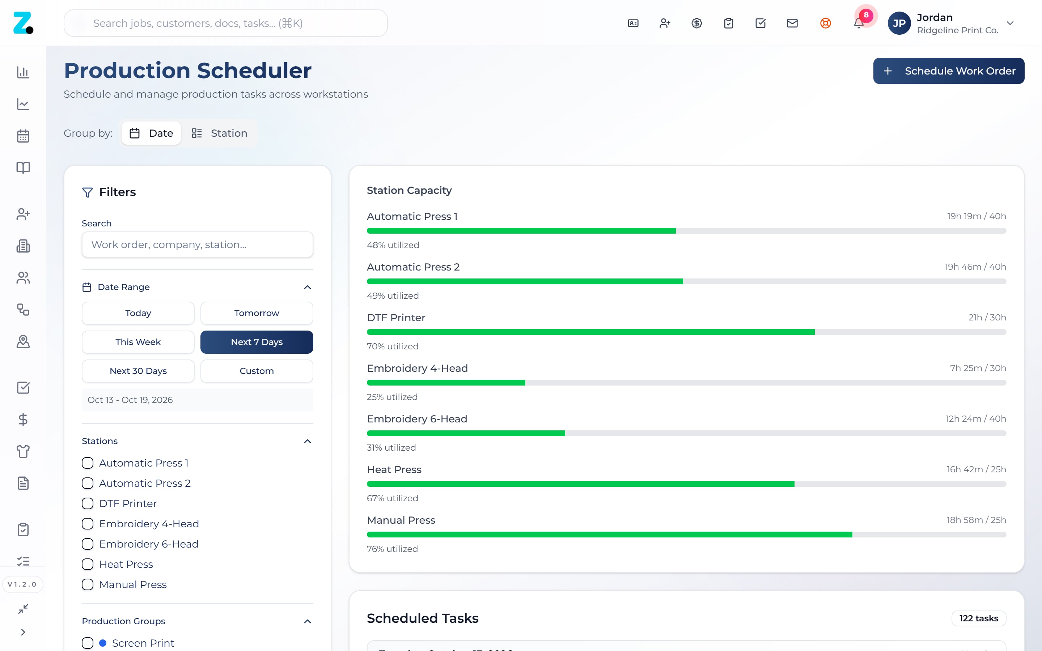1042x651 pixels.
Task: Open the bar chart dashboard sidebar icon
Action: (x=23, y=72)
